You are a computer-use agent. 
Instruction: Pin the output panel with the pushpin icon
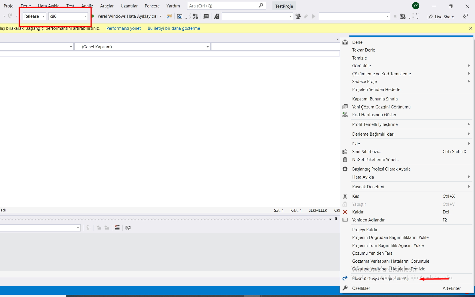point(336,219)
